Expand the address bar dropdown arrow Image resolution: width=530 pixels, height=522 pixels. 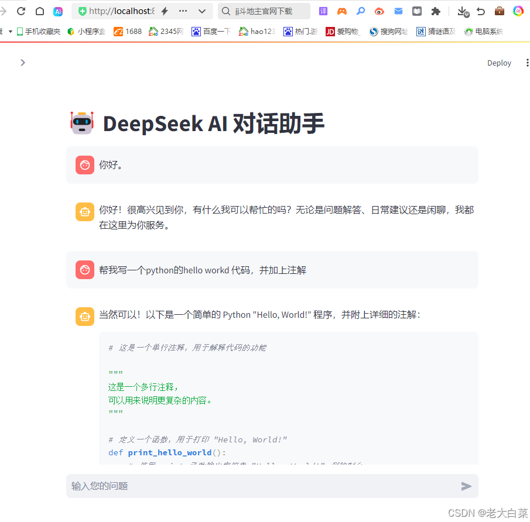pos(202,11)
